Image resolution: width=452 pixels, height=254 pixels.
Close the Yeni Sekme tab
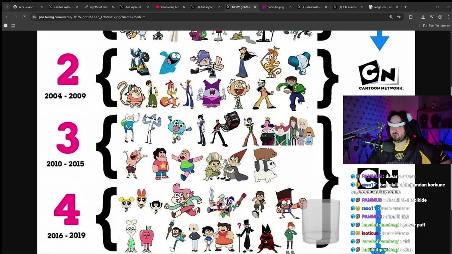point(41,7)
